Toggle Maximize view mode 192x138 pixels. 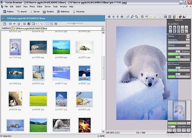coord(79,12)
